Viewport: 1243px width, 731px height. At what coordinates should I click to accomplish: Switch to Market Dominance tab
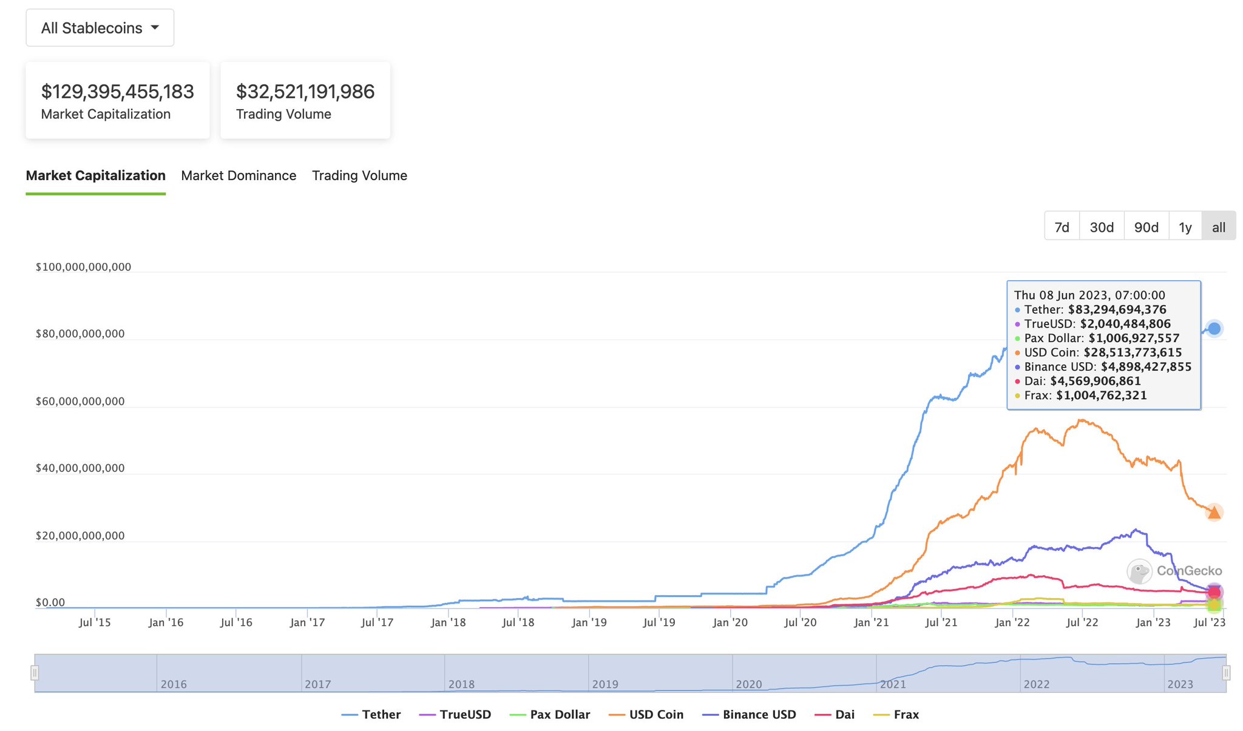[239, 176]
